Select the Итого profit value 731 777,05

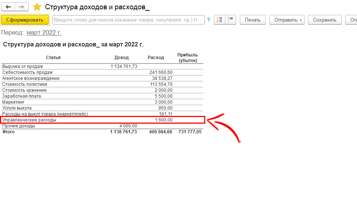click(190, 132)
